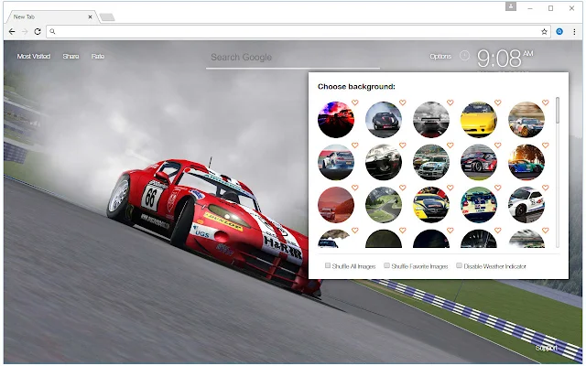586x366 pixels.
Task: Click the background chooser scrollbar
Action: click(x=558, y=110)
